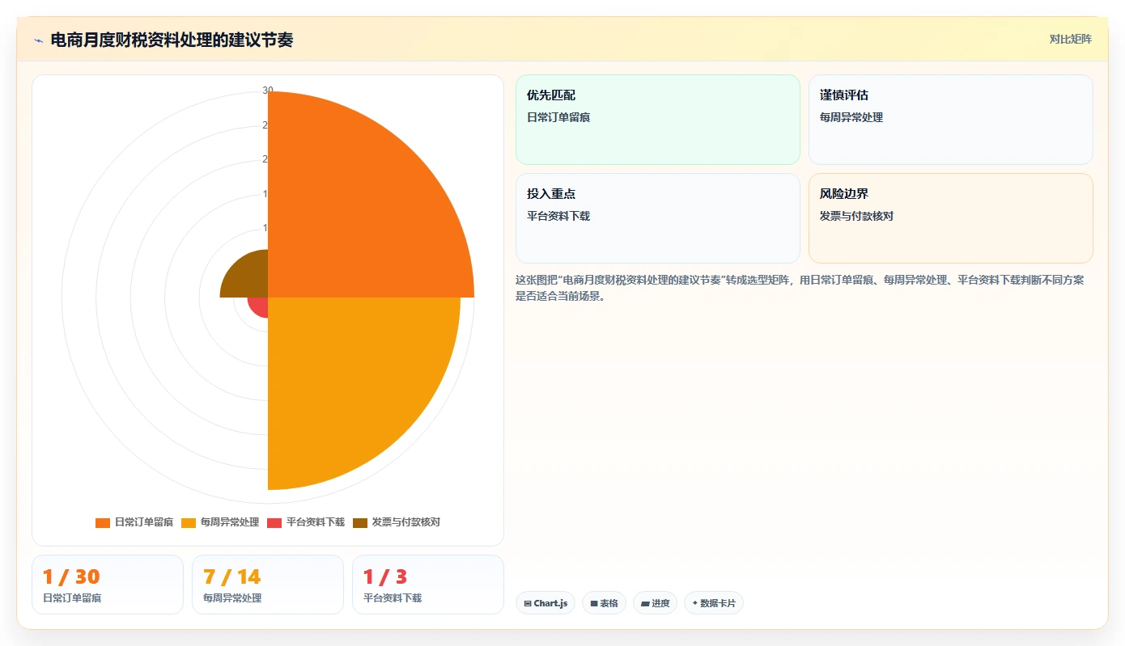Click 日常订单留痕 label under 1 / 30
This screenshot has width=1125, height=646.
[x=72, y=598]
